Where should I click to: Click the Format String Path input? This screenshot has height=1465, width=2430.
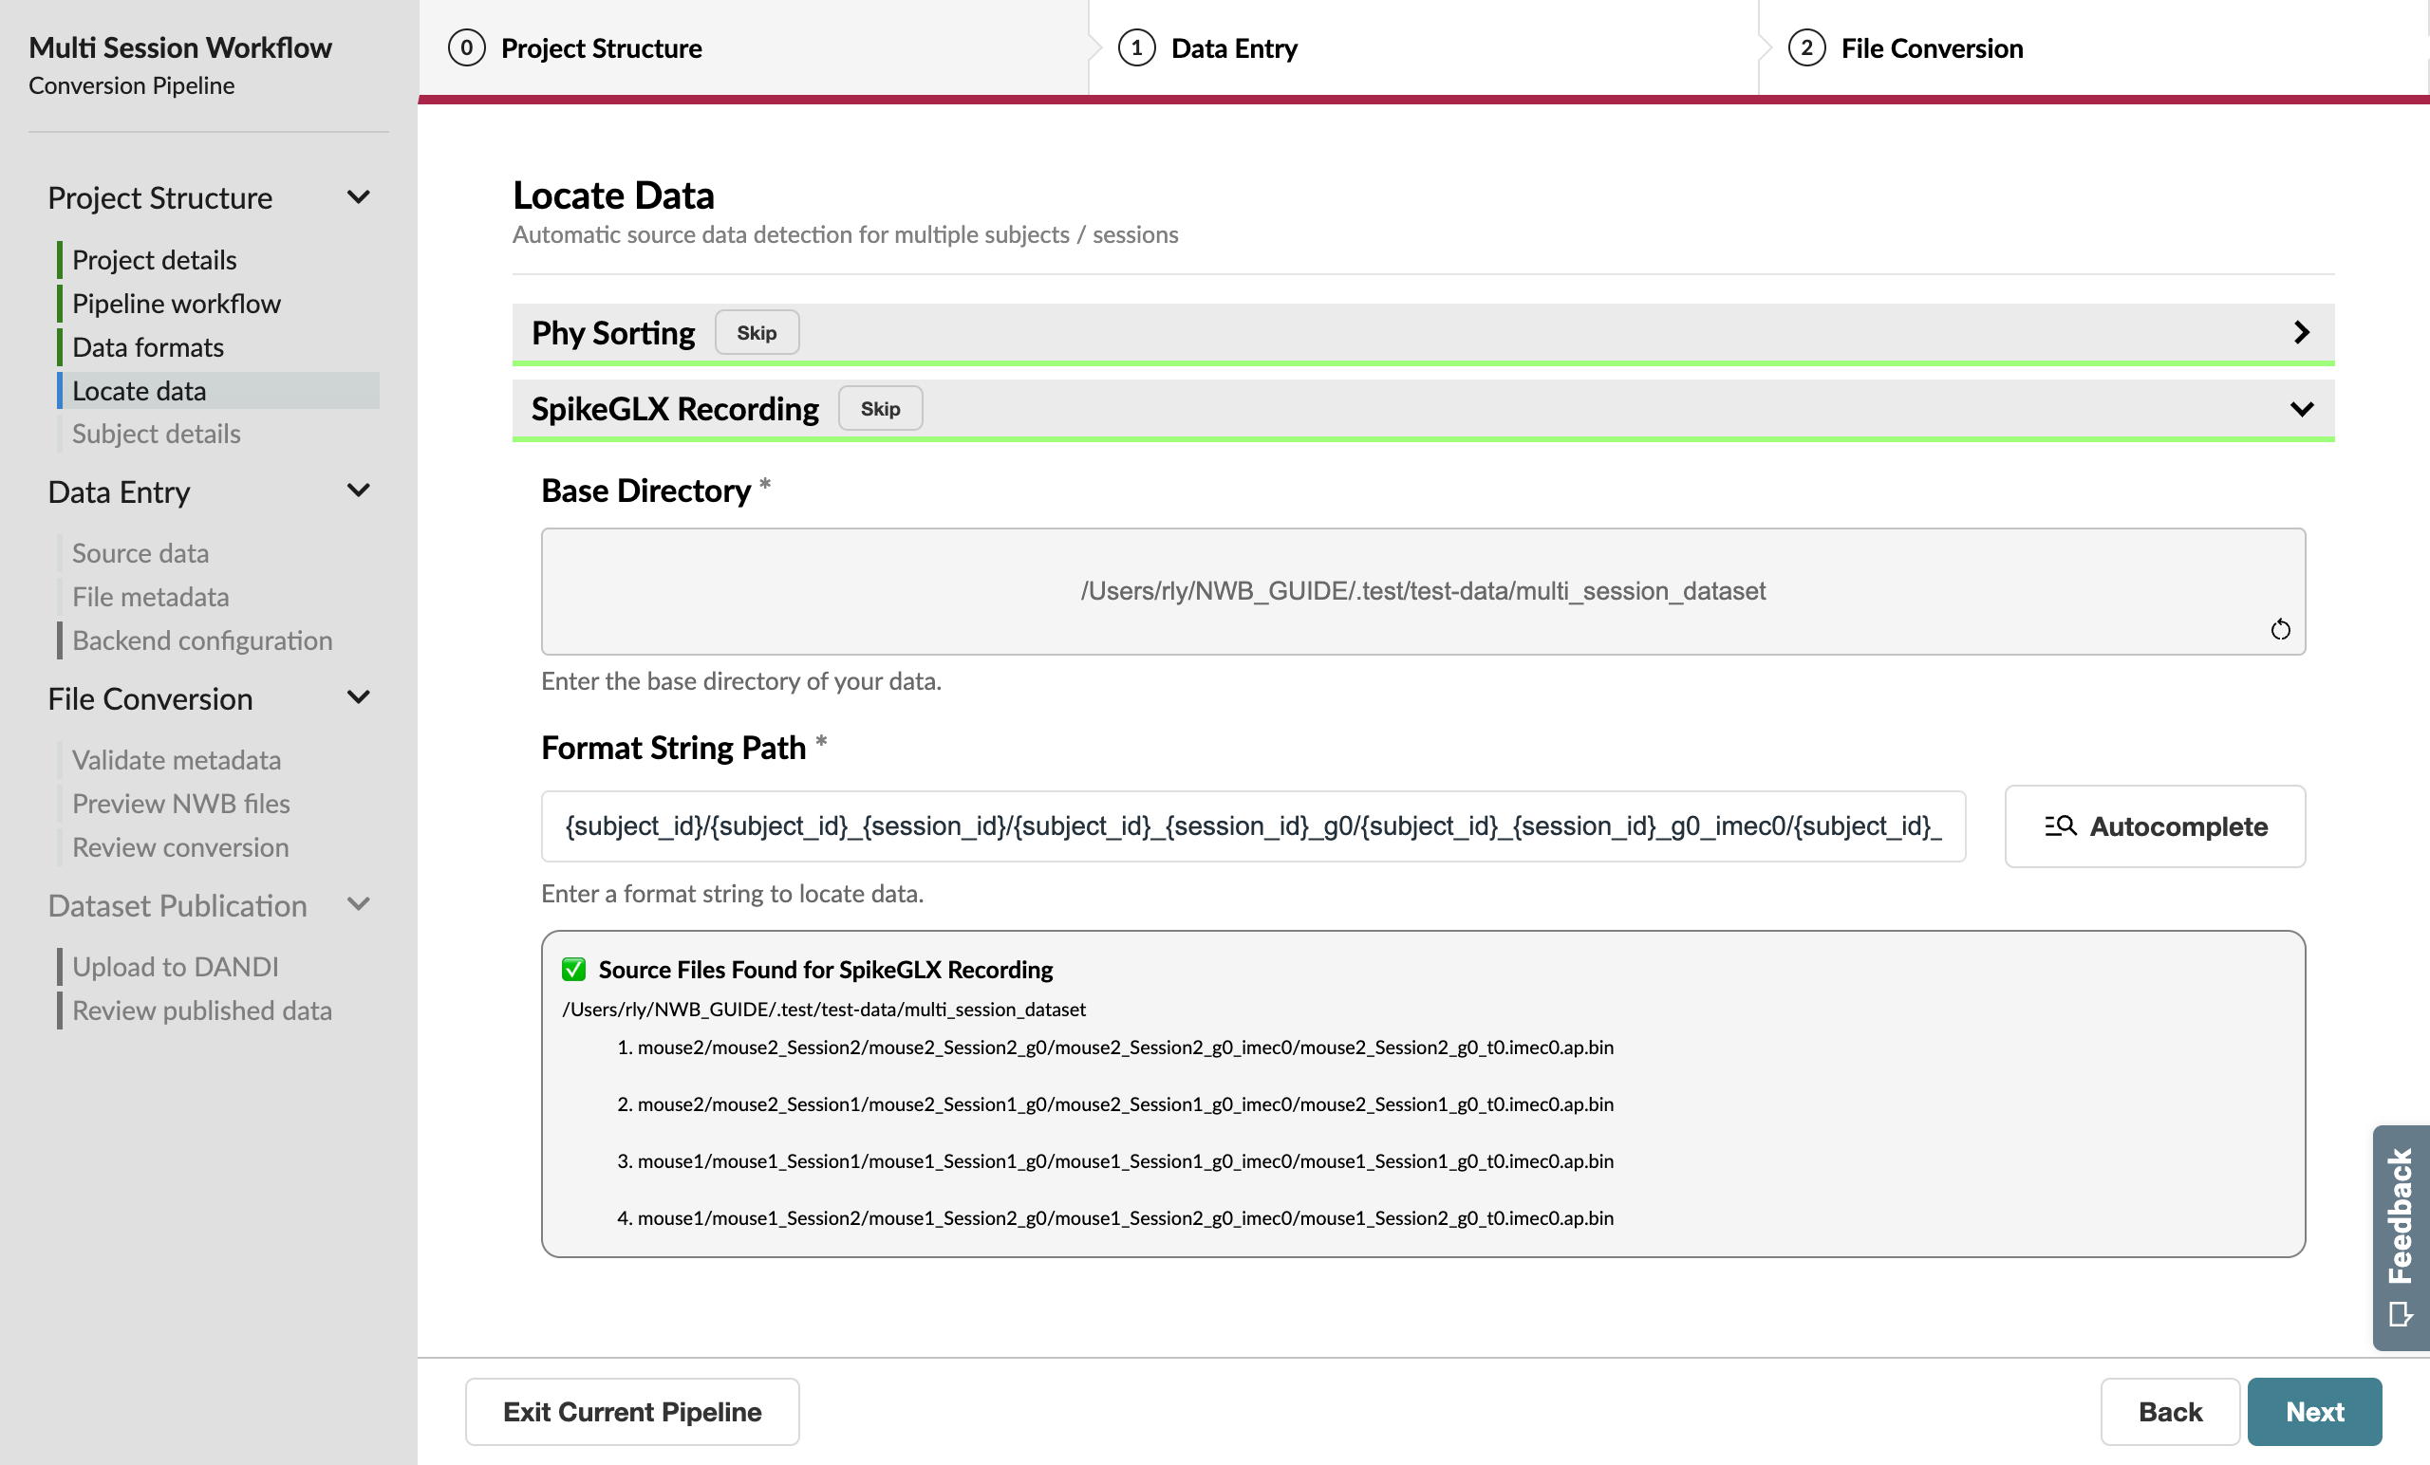click(1254, 826)
